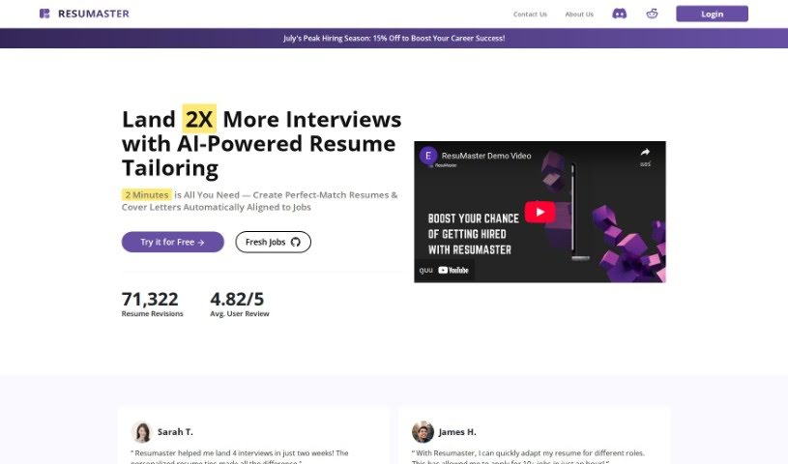The image size is (788, 464).
Task: Click James H.'s profile photo
Action: [423, 432]
